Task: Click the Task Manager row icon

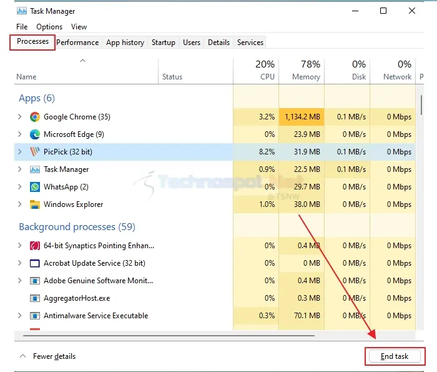Action: point(35,169)
